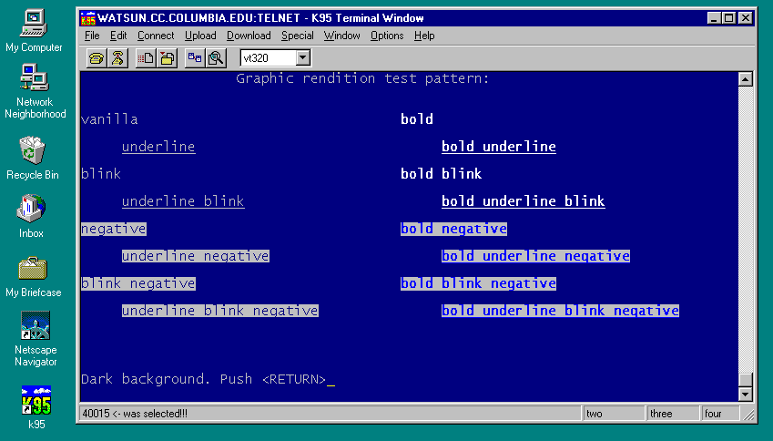This screenshot has width=773, height=441.
Task: Click the K95 title bar system menu icon
Action: [x=88, y=18]
